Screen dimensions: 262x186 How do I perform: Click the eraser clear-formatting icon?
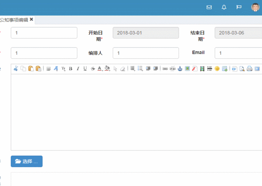coord(123,69)
